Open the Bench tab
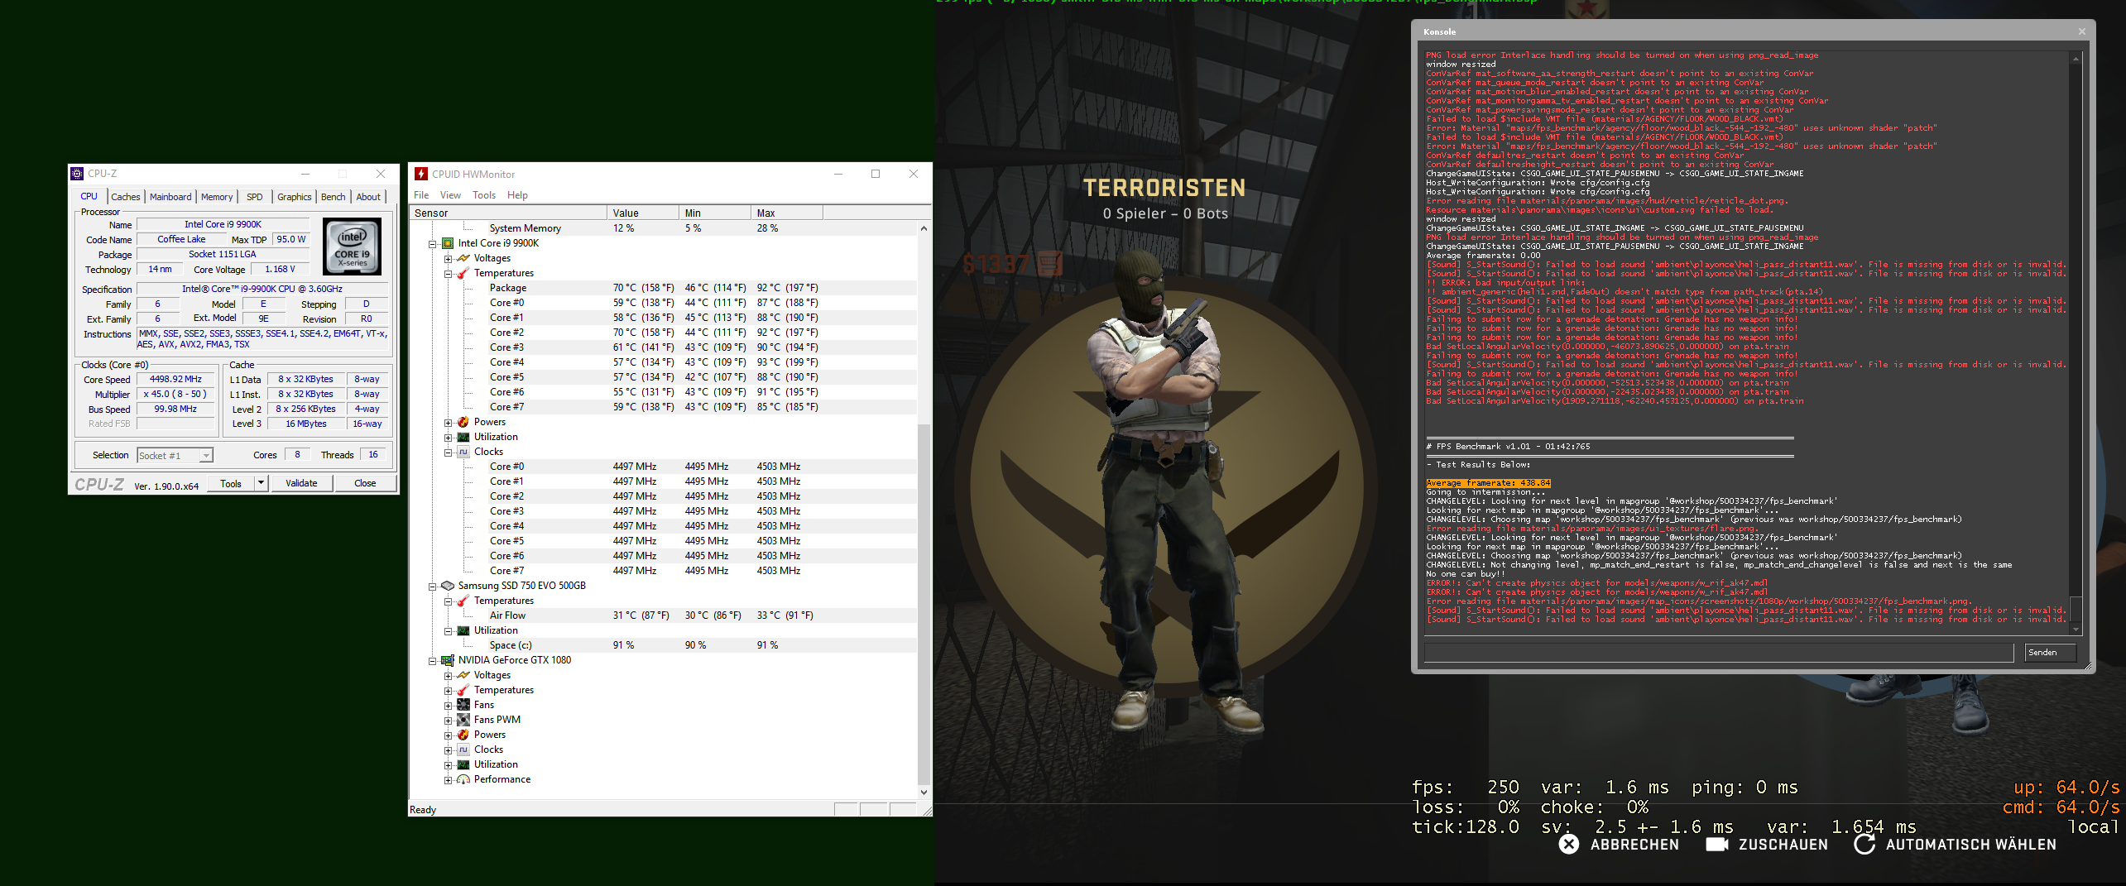The width and height of the screenshot is (2126, 886). (x=334, y=197)
